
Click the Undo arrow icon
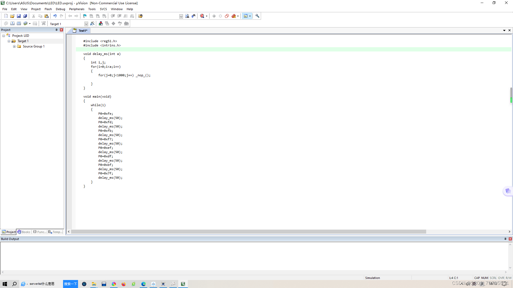point(55,16)
